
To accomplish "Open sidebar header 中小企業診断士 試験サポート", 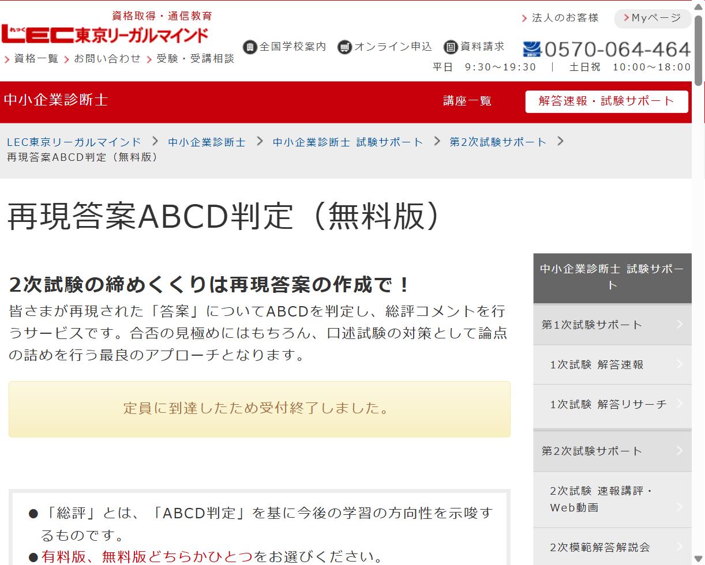I will [612, 278].
